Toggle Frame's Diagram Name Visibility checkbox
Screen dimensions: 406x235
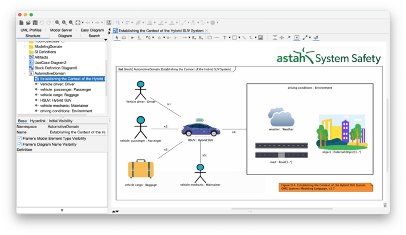click(x=19, y=145)
